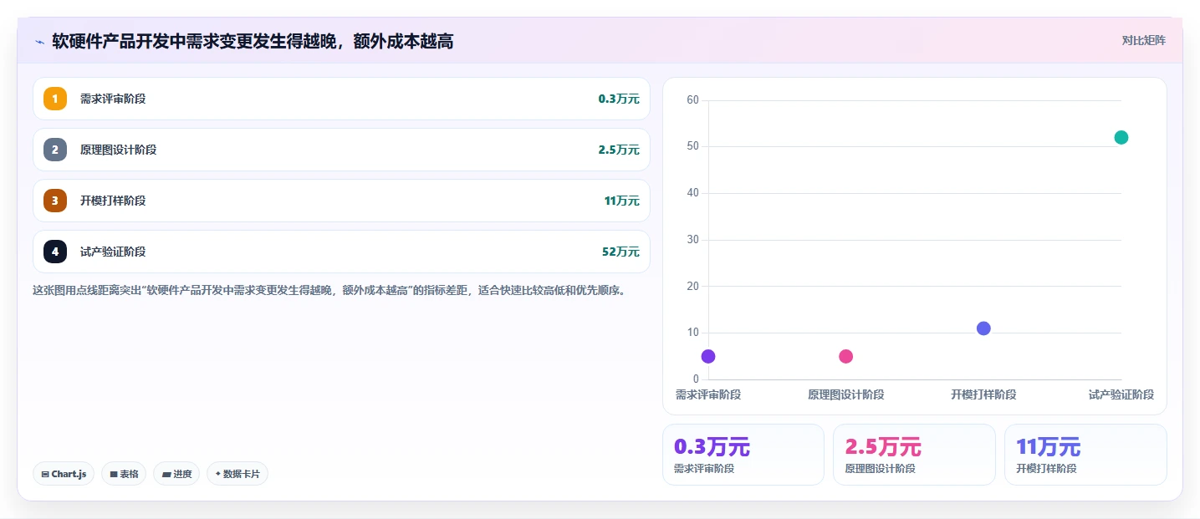
Task: Click the orange number 1 badge
Action: click(x=55, y=99)
